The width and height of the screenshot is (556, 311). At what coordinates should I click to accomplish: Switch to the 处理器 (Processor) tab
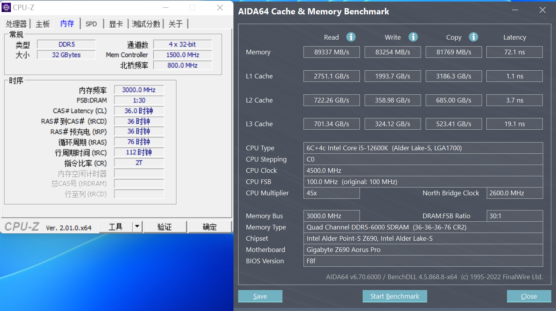pos(16,23)
